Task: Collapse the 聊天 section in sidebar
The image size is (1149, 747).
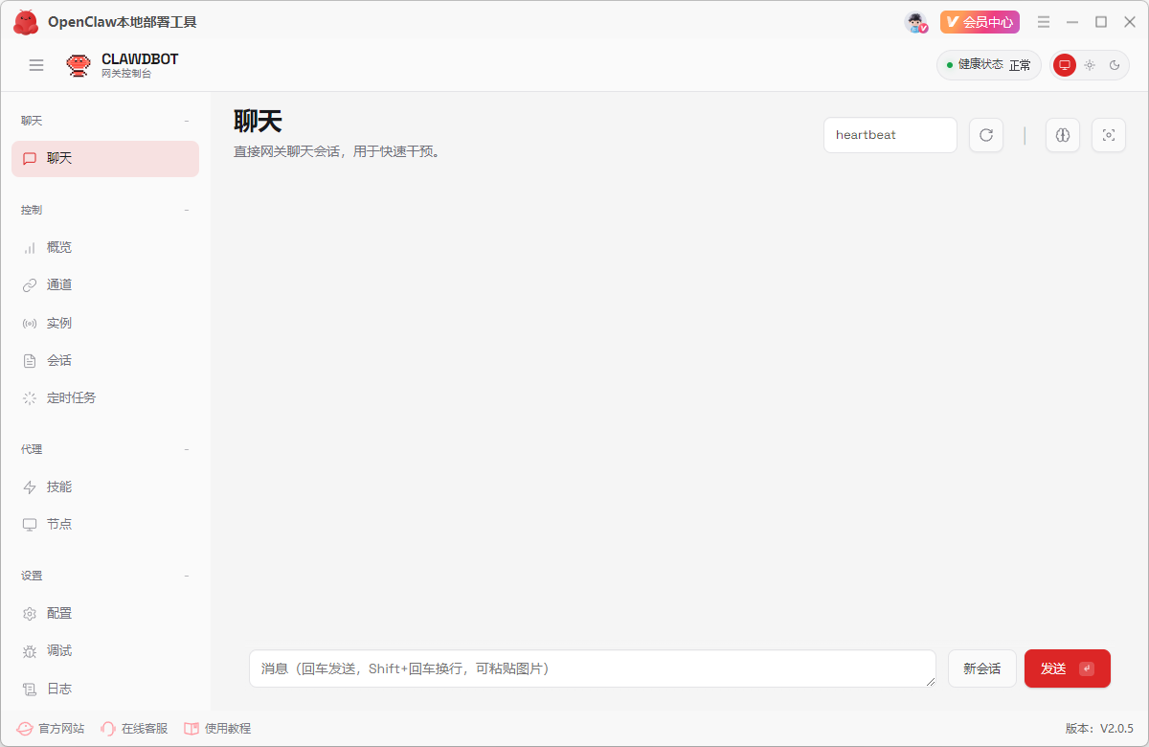Action: (186, 120)
